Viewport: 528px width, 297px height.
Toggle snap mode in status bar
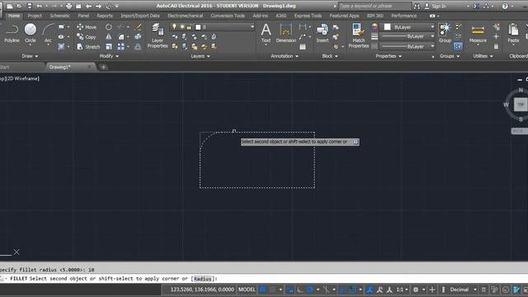272,290
